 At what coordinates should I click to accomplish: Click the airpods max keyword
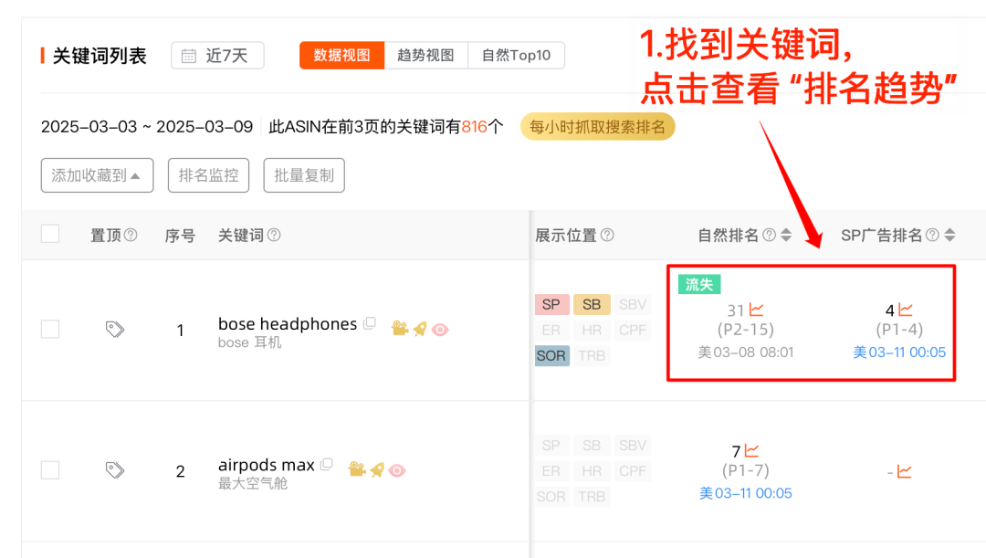point(266,465)
